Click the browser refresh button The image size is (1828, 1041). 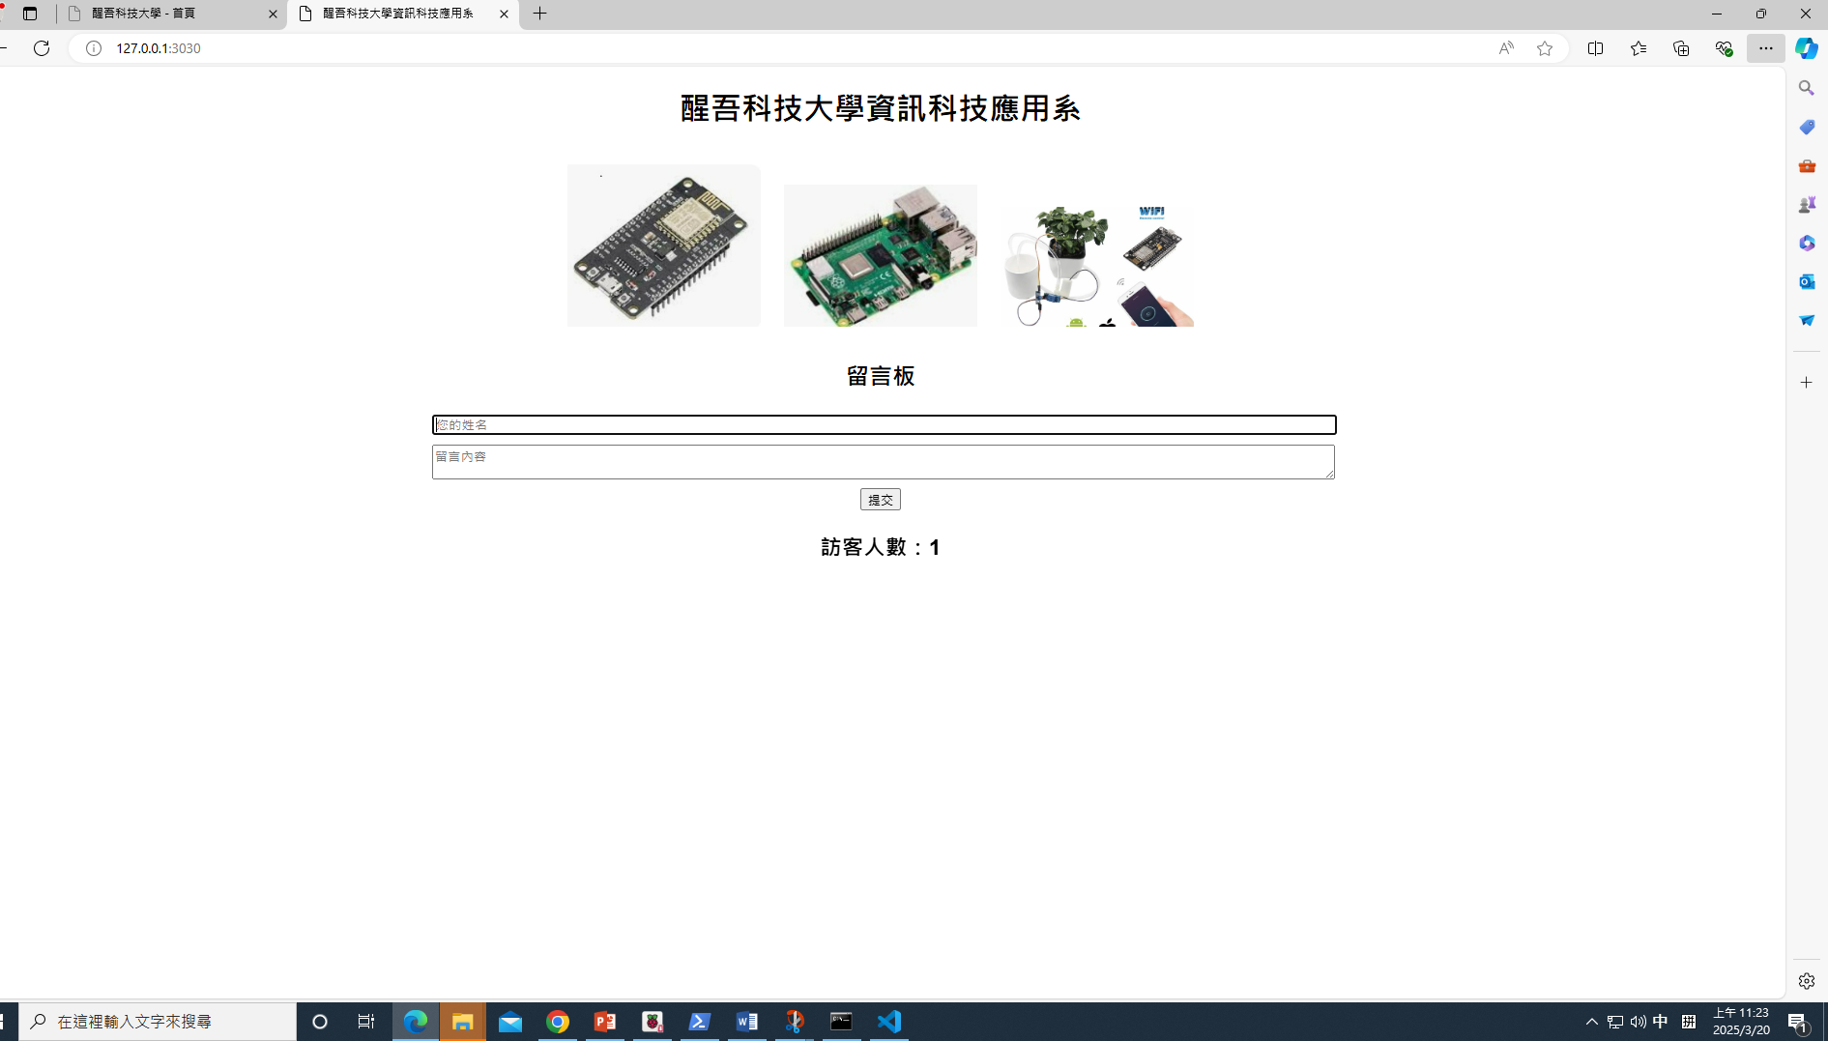pyautogui.click(x=42, y=48)
